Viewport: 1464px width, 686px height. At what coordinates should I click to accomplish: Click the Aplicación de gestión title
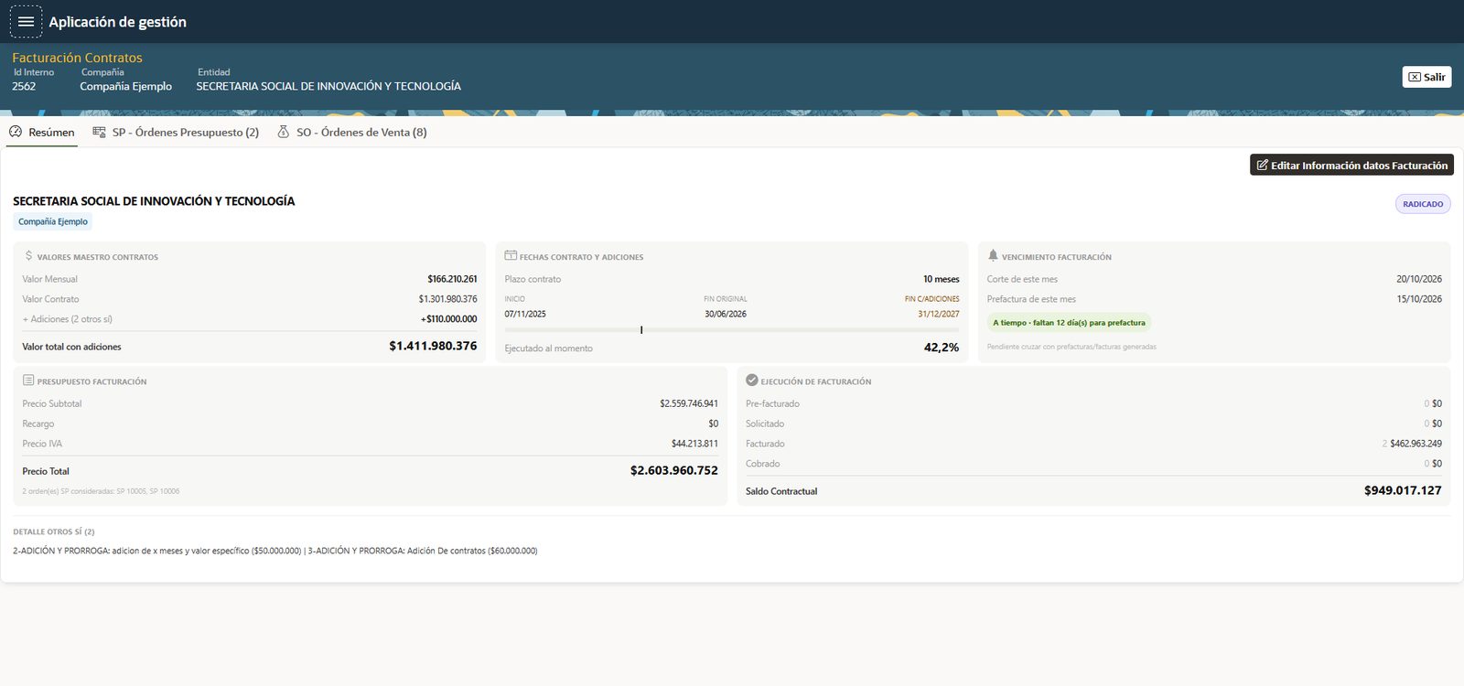[117, 22]
